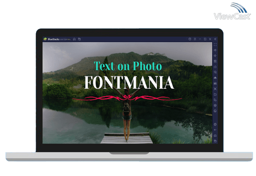Screen dimensions: 256x176
Task: Open the greyed-out game controls icon
Action: (215, 67)
